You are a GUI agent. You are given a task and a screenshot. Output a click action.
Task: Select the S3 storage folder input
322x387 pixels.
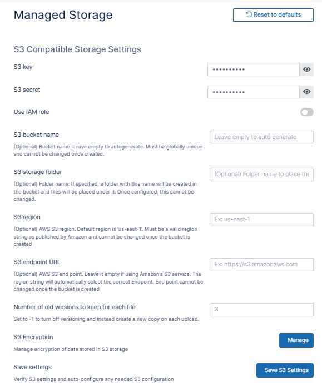pyautogui.click(x=261, y=175)
